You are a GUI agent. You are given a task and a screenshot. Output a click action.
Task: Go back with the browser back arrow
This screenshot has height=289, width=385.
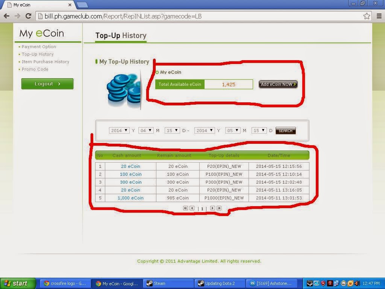[7, 16]
